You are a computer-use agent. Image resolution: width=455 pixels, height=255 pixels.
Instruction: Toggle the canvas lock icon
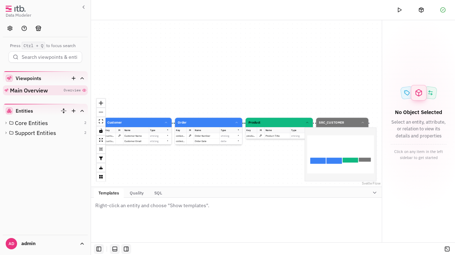pos(101,131)
